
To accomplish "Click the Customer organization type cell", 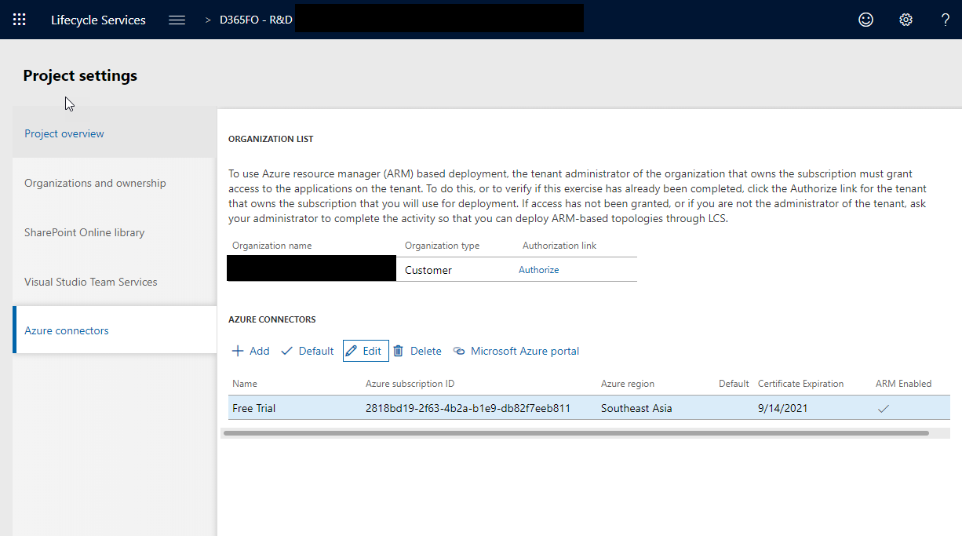I will point(428,270).
